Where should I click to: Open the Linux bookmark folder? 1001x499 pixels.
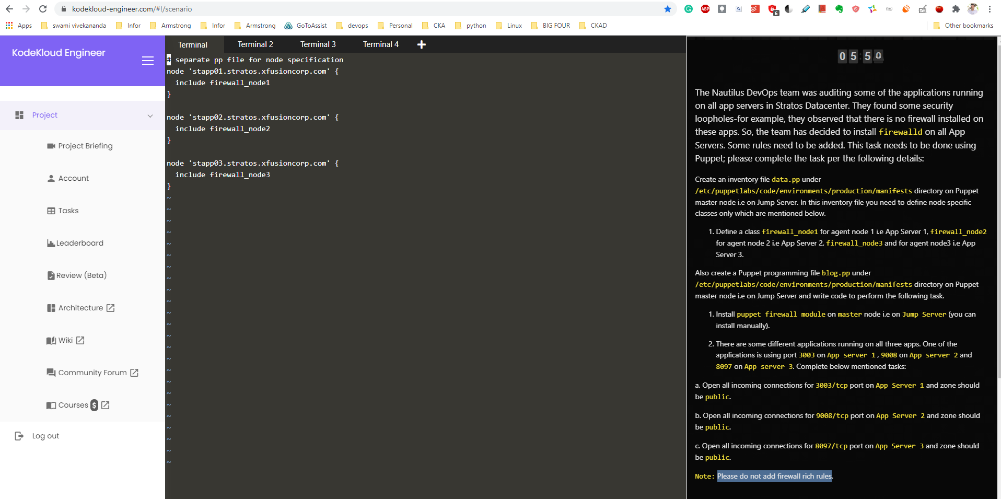point(509,26)
